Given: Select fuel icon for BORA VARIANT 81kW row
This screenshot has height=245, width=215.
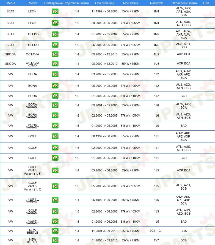Looking at the screenshot, I should click(55, 126).
